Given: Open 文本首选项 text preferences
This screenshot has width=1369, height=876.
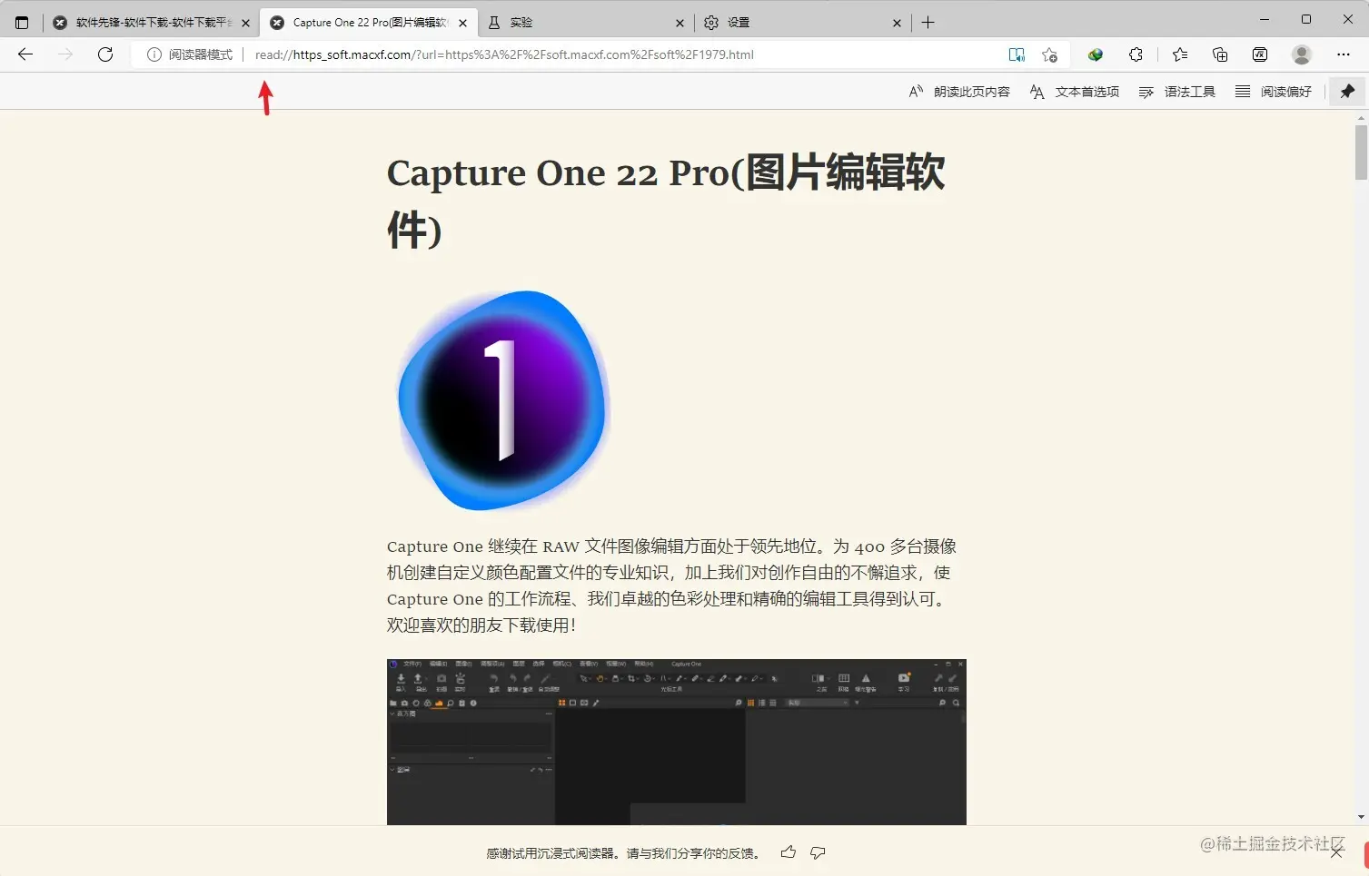Looking at the screenshot, I should [x=1074, y=92].
